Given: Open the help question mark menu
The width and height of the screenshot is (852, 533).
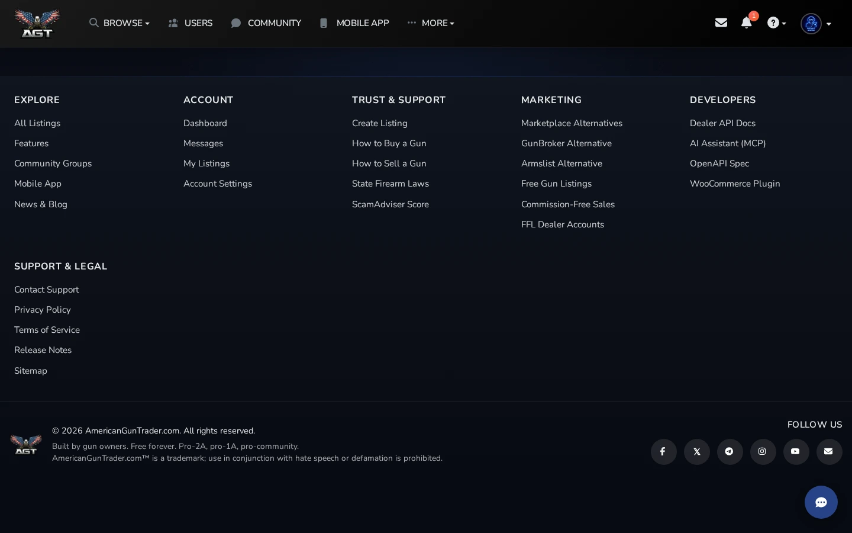Looking at the screenshot, I should pyautogui.click(x=776, y=23).
